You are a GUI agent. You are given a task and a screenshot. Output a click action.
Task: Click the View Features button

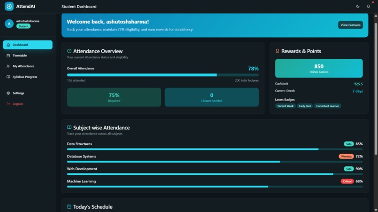350,25
